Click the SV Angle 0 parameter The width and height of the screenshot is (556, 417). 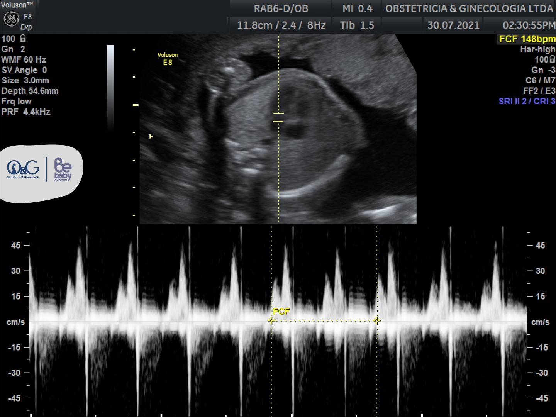(x=24, y=70)
